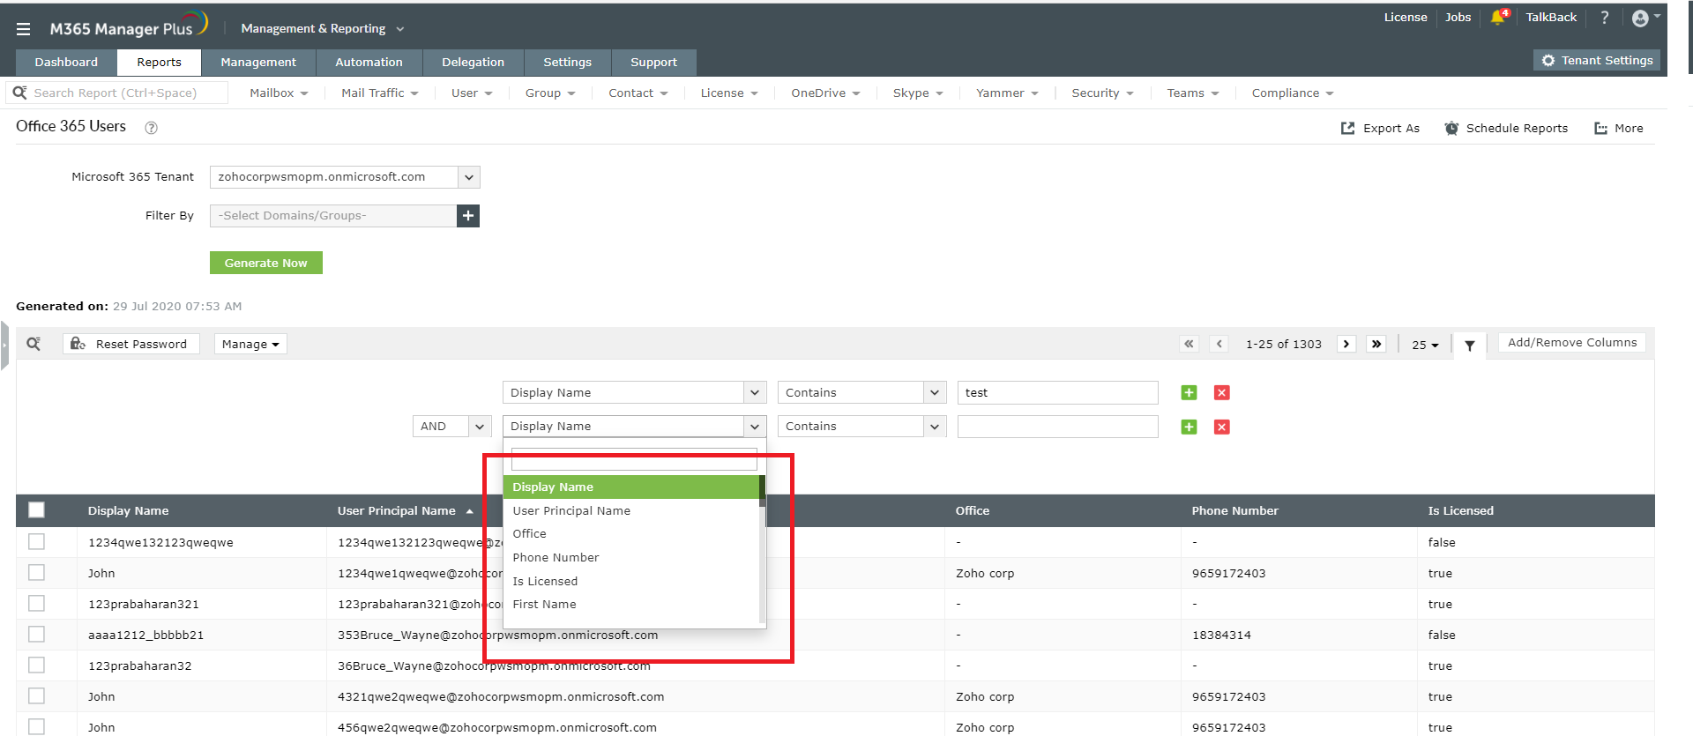Open the filter funnel icon
The image size is (1693, 736).
[x=1470, y=346]
